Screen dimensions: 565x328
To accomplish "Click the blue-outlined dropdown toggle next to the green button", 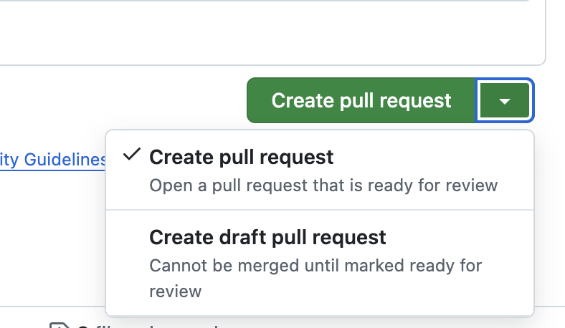I will [505, 101].
